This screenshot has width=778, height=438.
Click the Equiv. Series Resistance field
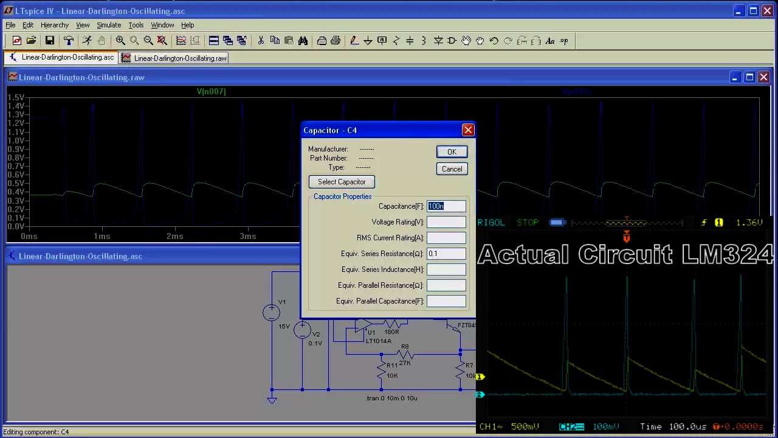point(446,254)
